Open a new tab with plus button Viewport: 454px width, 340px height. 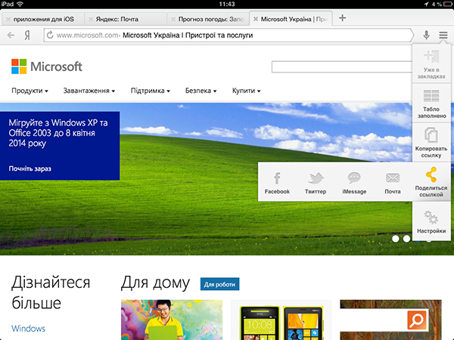point(342,18)
